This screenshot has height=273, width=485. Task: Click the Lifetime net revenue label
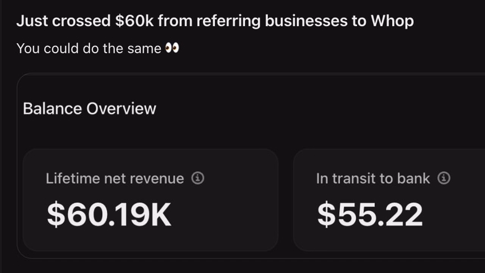[115, 178]
